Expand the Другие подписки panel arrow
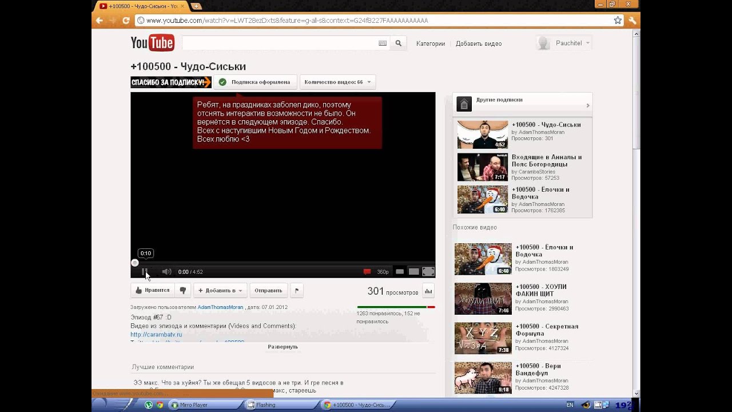This screenshot has height=412, width=732. click(x=587, y=105)
